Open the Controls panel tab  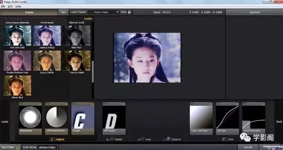tap(255, 12)
